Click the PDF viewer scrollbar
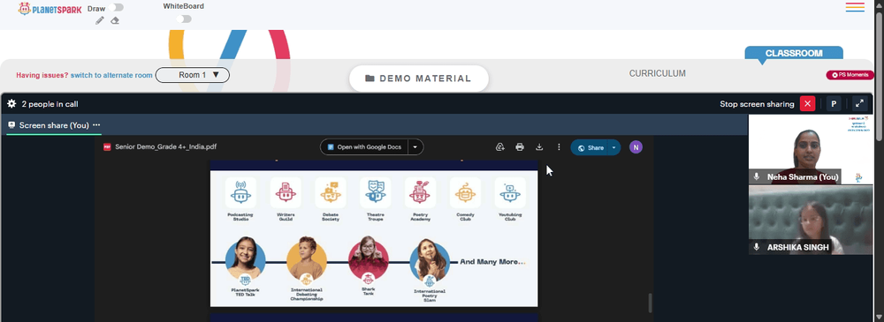Viewport: 884px width, 322px height. [x=650, y=303]
